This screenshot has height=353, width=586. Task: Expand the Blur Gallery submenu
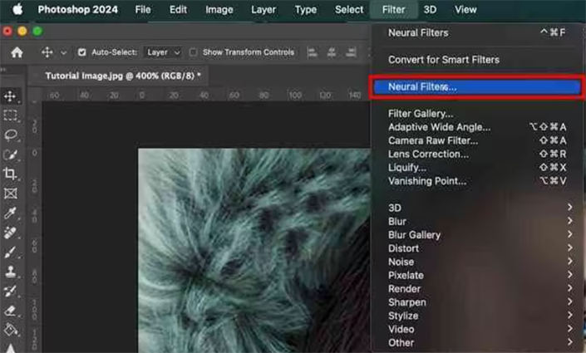coord(477,234)
